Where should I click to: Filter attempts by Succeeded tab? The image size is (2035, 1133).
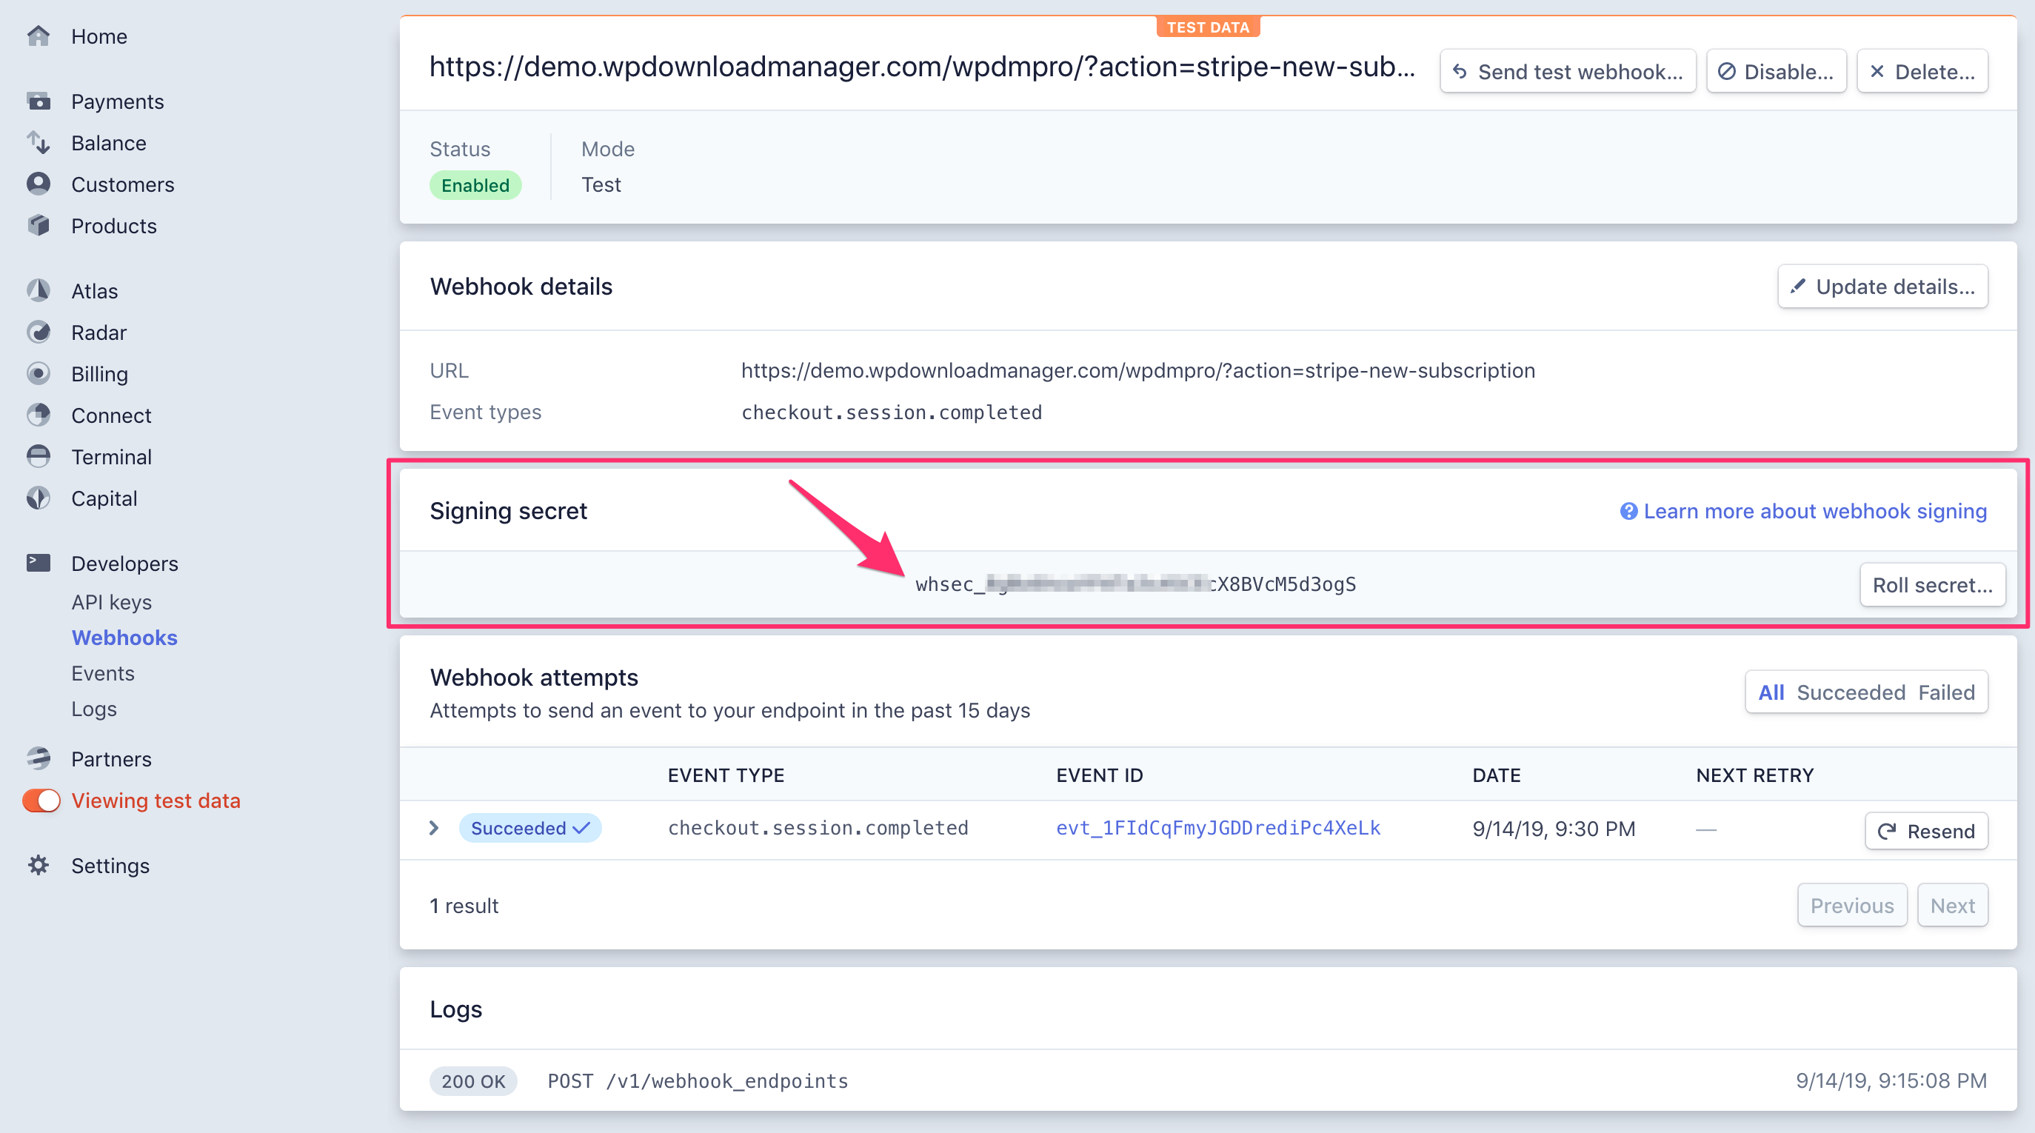pyautogui.click(x=1851, y=692)
